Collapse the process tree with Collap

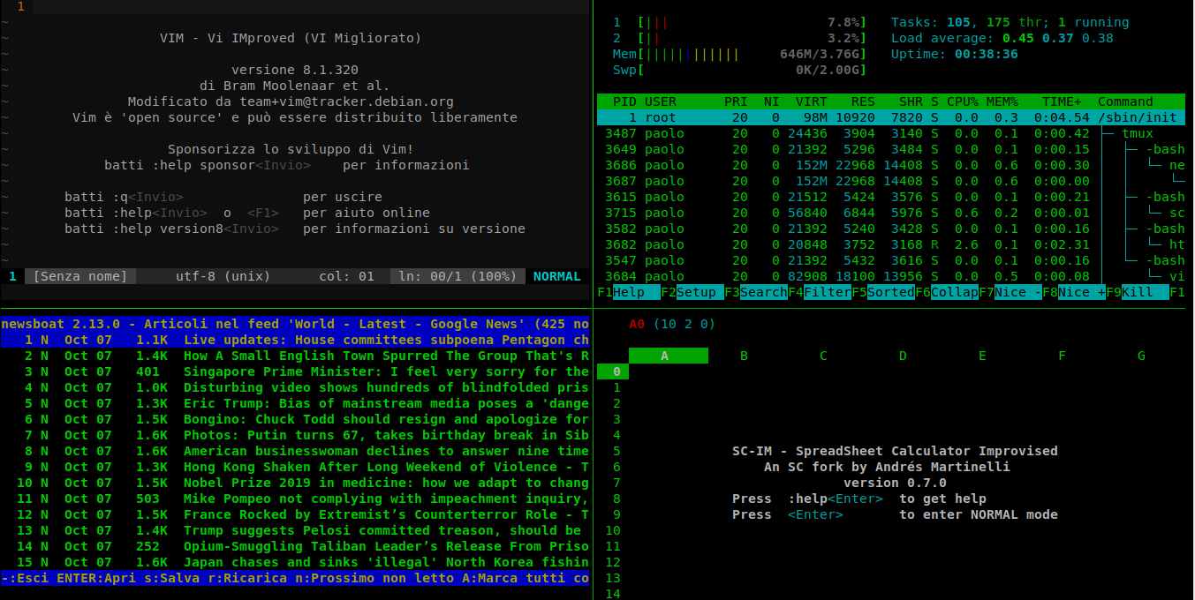click(954, 292)
